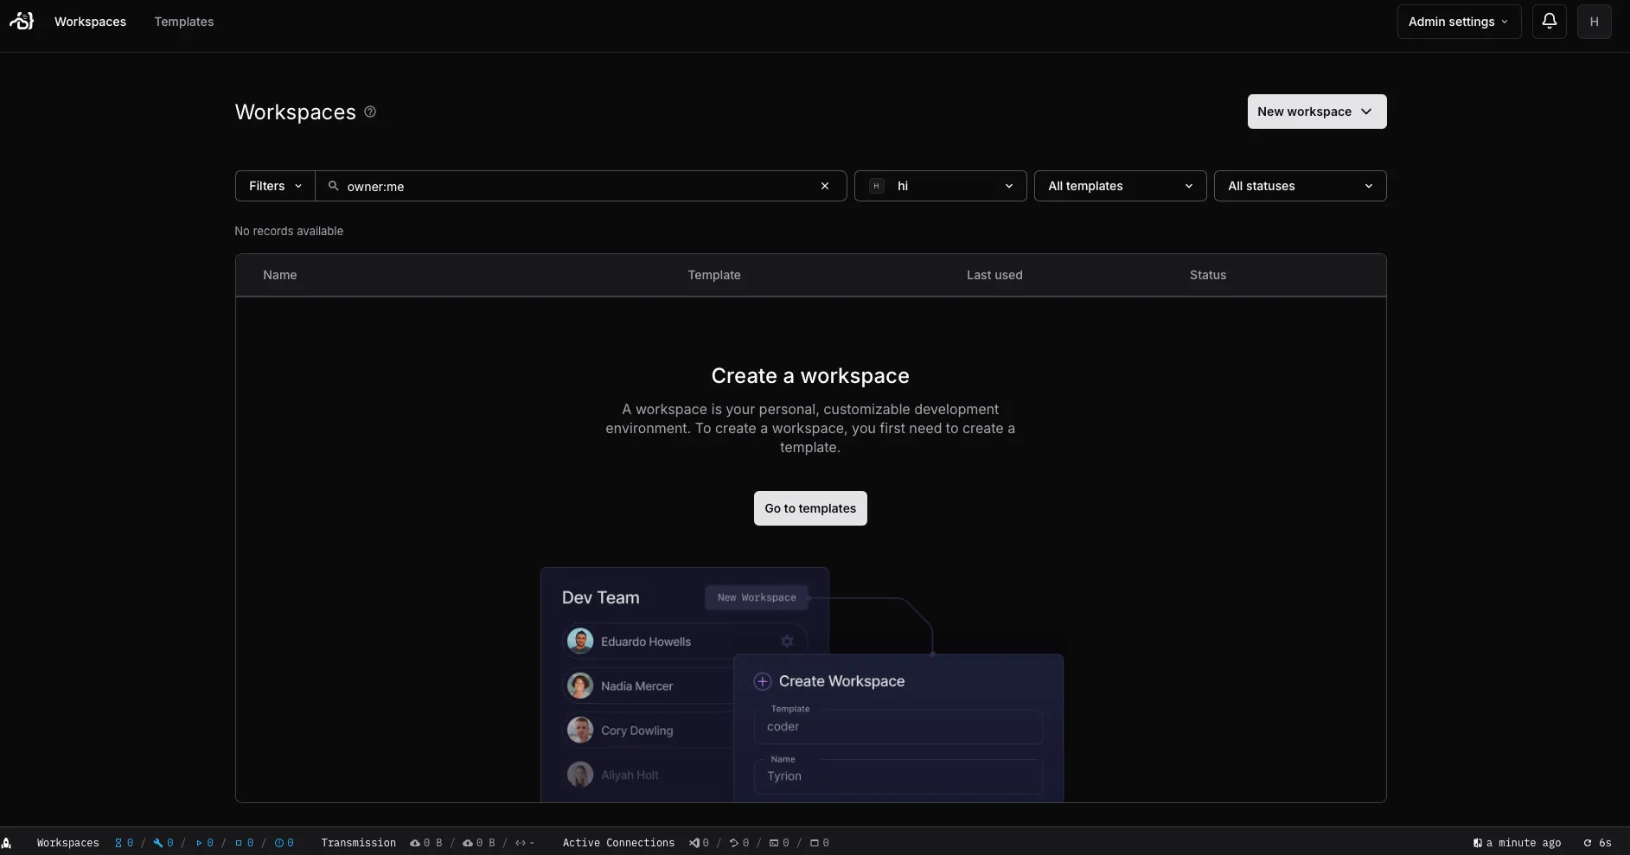Click the failed workspaces alert icon

tap(279, 843)
